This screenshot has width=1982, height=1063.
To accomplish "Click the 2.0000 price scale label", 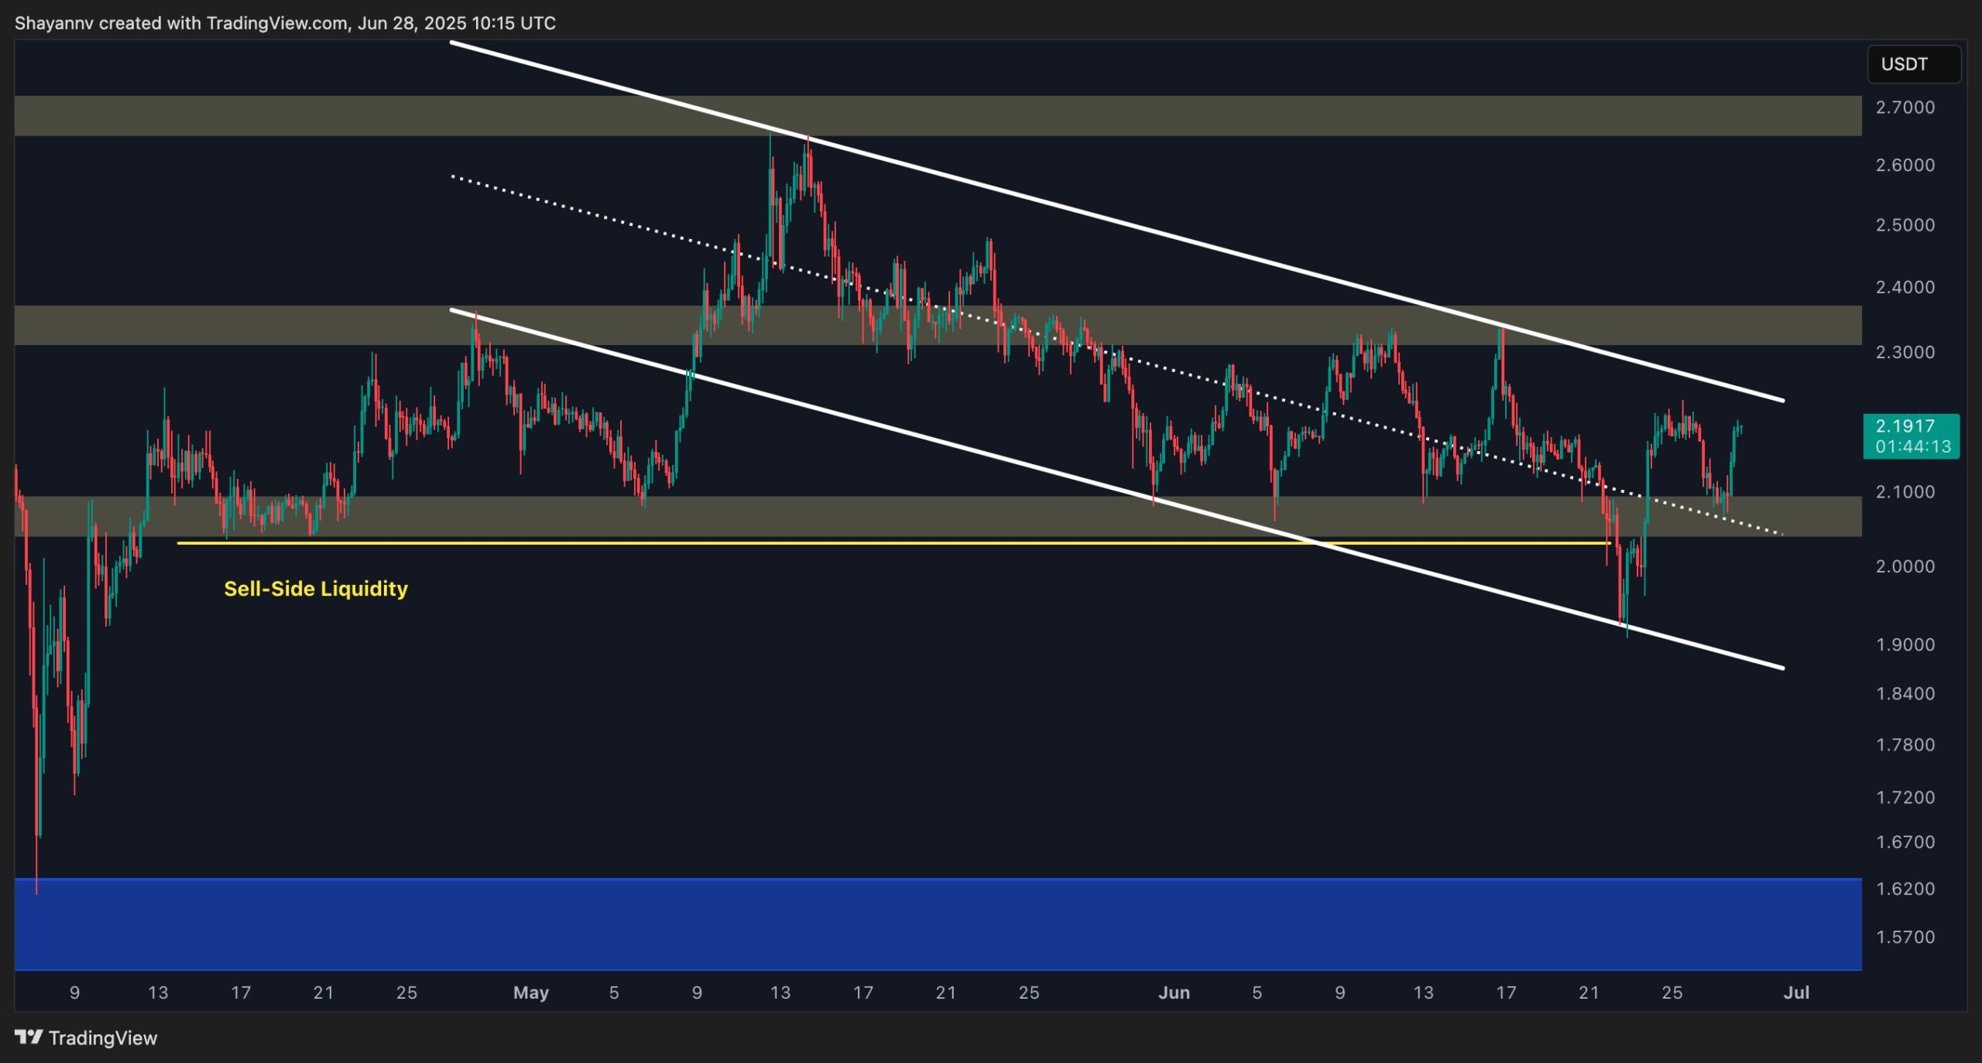I will tap(1905, 566).
